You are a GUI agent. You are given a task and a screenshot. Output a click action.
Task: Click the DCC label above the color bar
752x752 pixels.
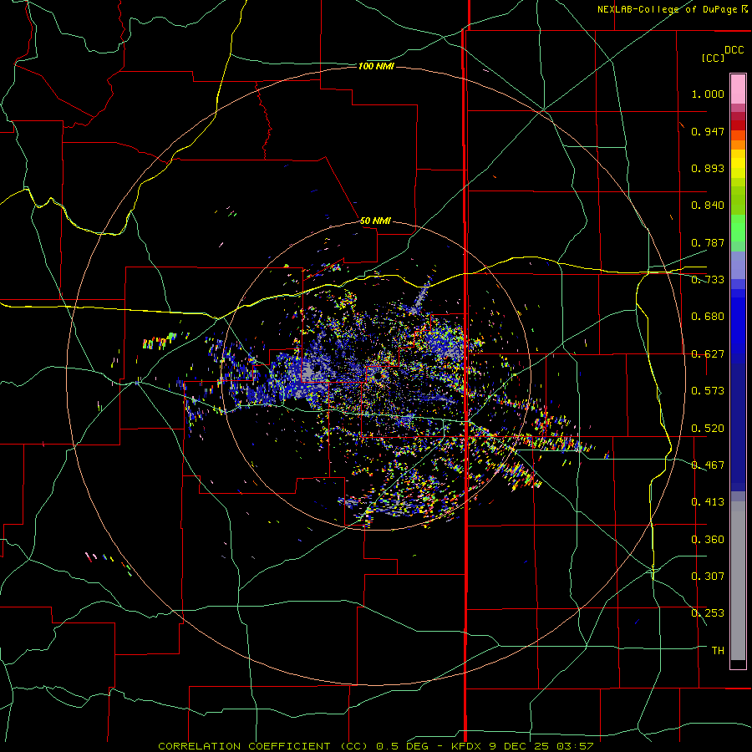coord(734,50)
